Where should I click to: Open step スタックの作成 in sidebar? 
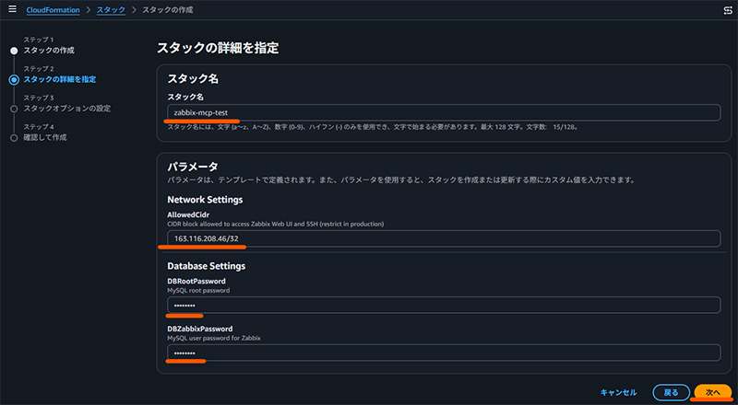point(49,51)
